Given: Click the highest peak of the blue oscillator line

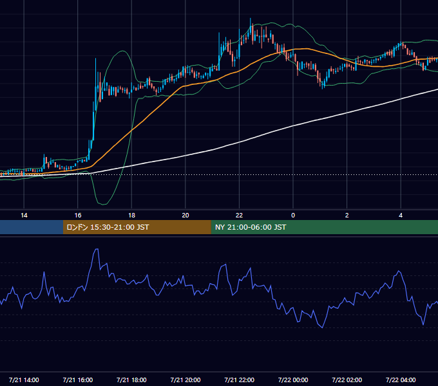Looking at the screenshot, I should pos(97,249).
